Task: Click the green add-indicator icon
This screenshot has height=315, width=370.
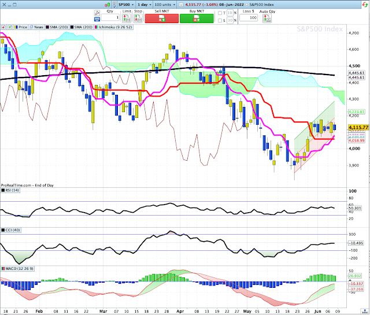Action: tap(10, 27)
